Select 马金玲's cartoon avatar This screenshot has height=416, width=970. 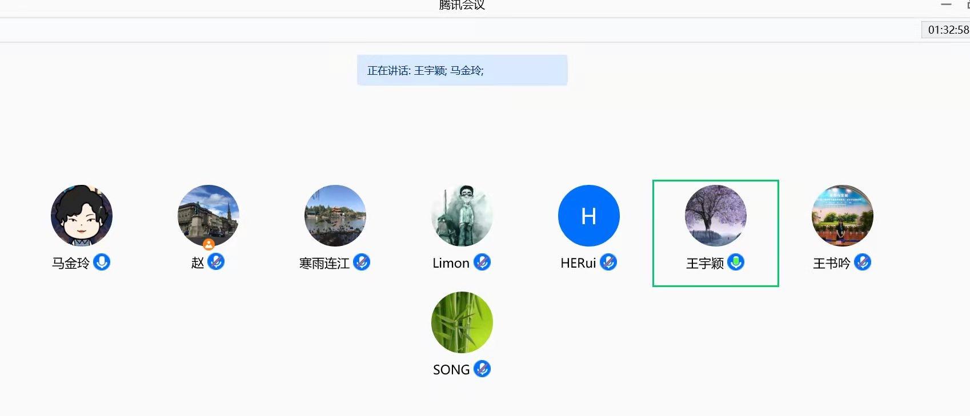tap(82, 216)
